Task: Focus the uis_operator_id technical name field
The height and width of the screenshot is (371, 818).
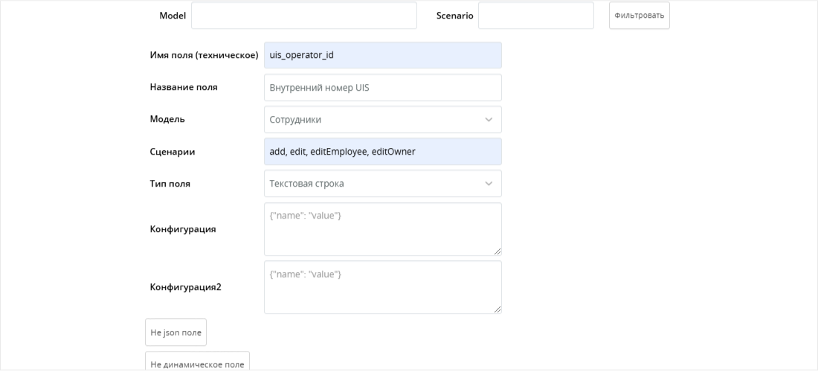Action: (x=383, y=55)
